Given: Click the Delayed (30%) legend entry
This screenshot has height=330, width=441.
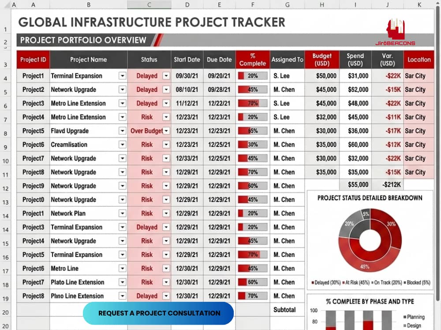Looking at the screenshot, I should tap(326, 282).
